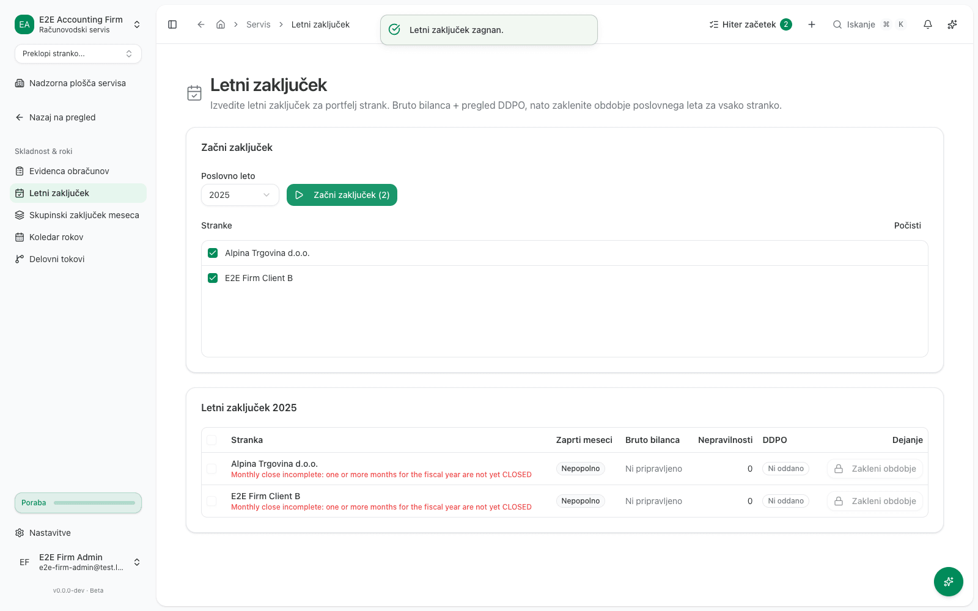Image resolution: width=978 pixels, height=611 pixels.
Task: Click Začni zaključek (2) button
Action: pos(342,195)
